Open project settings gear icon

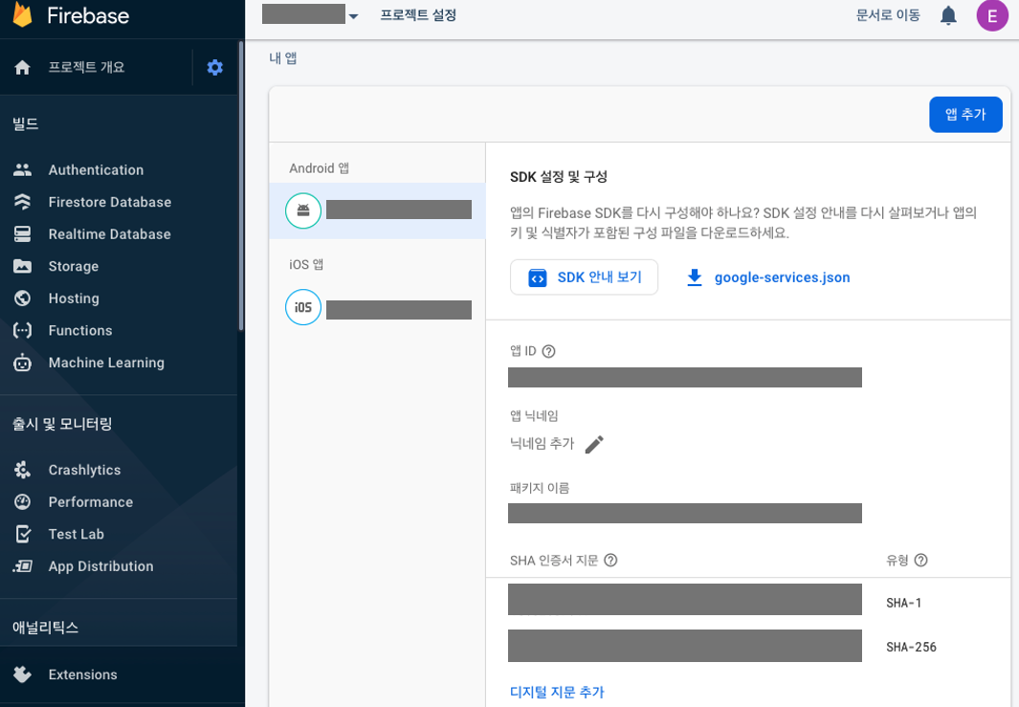pos(215,67)
